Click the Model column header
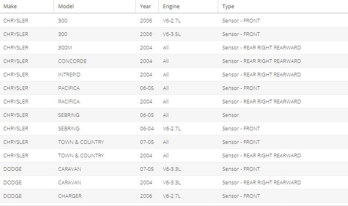 click(x=66, y=7)
